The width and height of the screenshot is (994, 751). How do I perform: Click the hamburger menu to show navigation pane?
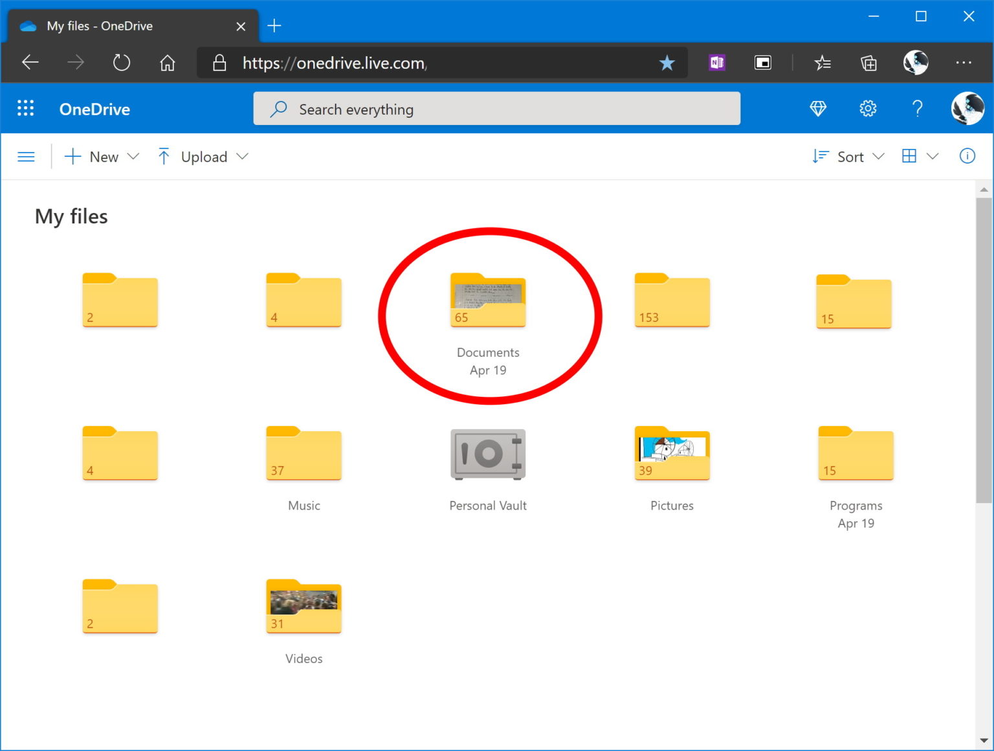pos(26,156)
